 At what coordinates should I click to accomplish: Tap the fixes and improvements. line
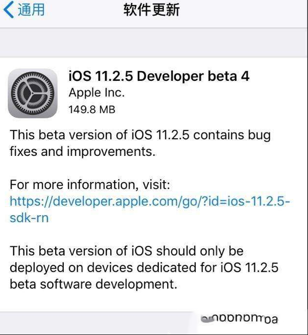pyautogui.click(x=82, y=152)
